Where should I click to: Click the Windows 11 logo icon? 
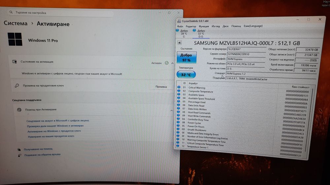point(15,39)
